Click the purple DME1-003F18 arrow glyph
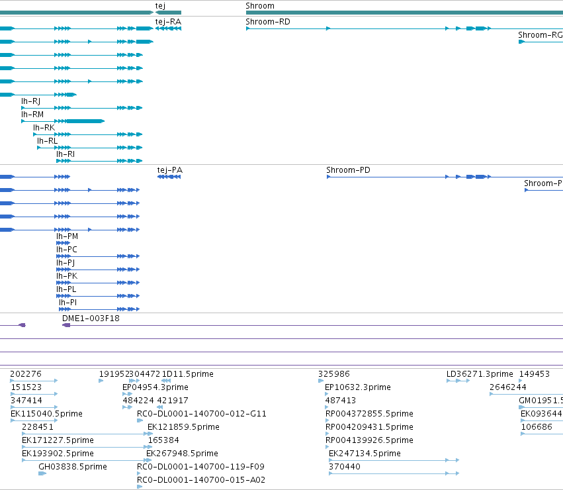 [x=66, y=325]
